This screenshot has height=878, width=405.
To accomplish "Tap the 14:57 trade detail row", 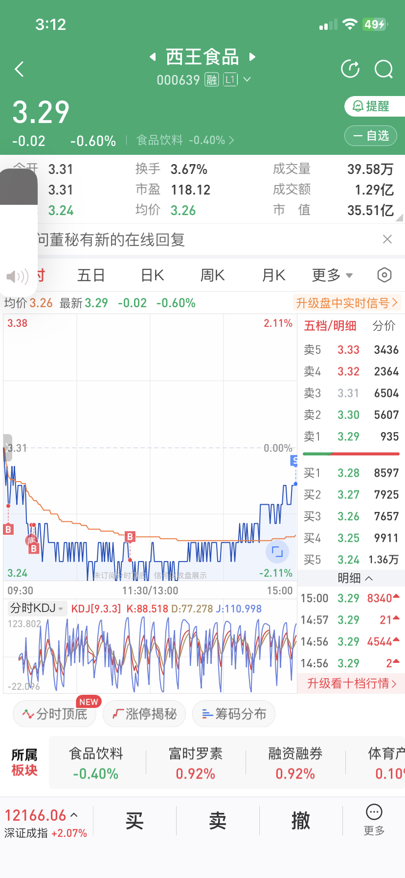I will click(x=351, y=620).
